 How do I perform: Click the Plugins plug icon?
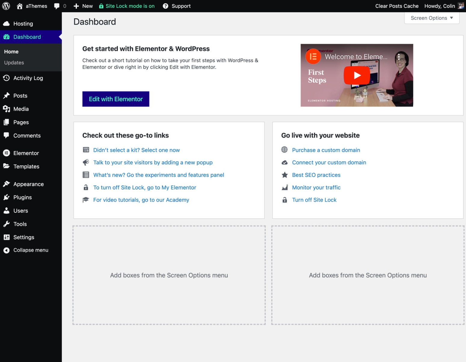click(x=6, y=197)
